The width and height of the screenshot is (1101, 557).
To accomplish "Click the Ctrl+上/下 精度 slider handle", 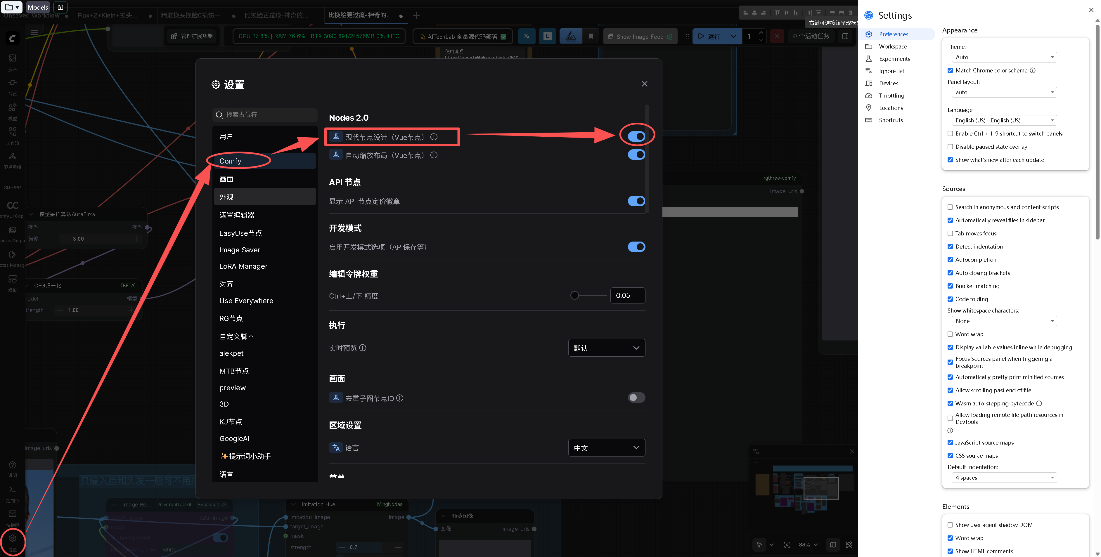I will coord(574,296).
